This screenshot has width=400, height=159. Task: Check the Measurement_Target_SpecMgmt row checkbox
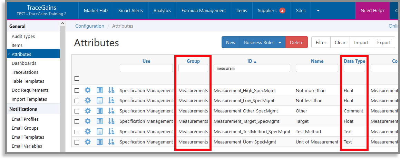[x=77, y=121]
